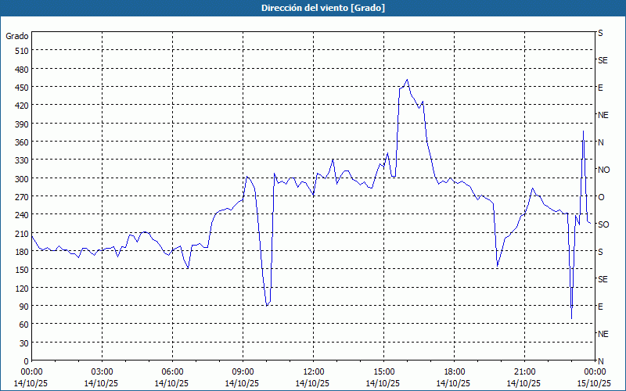Click the 'Grado' y-axis unit label

[x=17, y=36]
